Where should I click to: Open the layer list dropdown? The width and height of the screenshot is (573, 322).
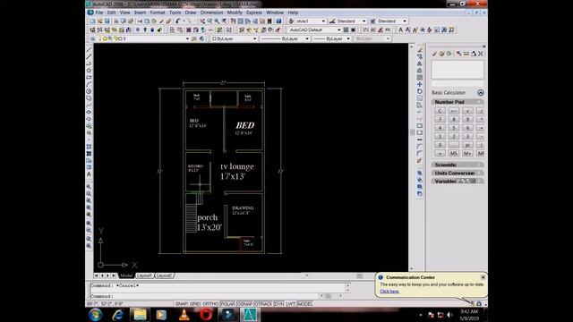click(x=187, y=38)
